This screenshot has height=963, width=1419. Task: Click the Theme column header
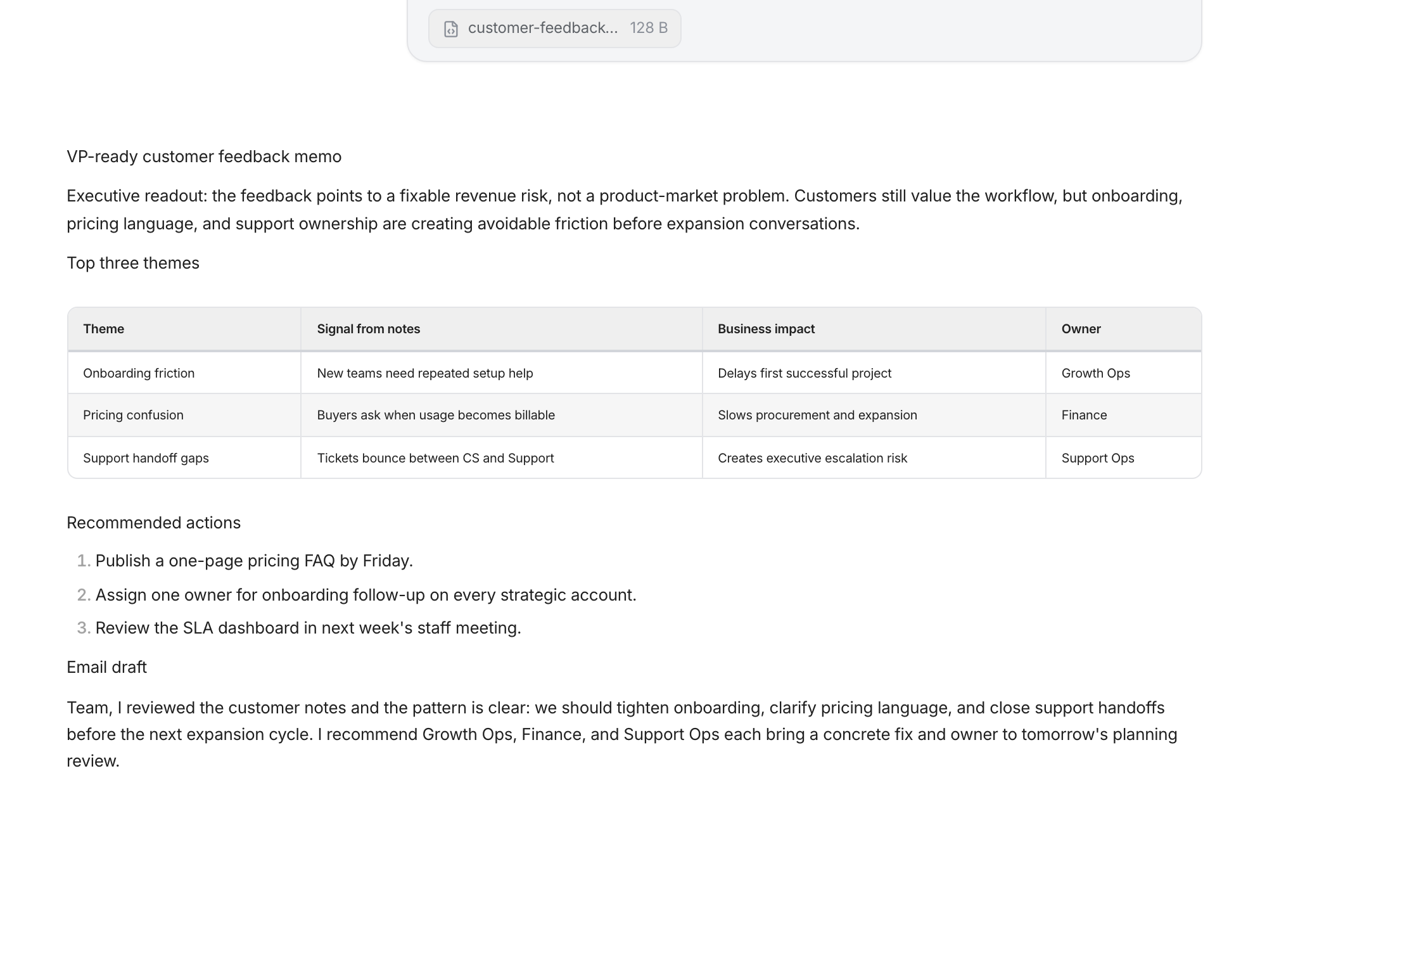tap(103, 329)
